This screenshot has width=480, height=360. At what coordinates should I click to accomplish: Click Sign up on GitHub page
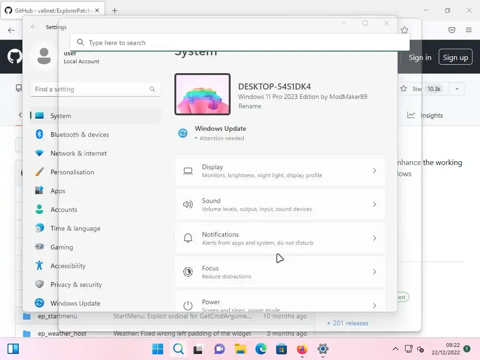[456, 57]
